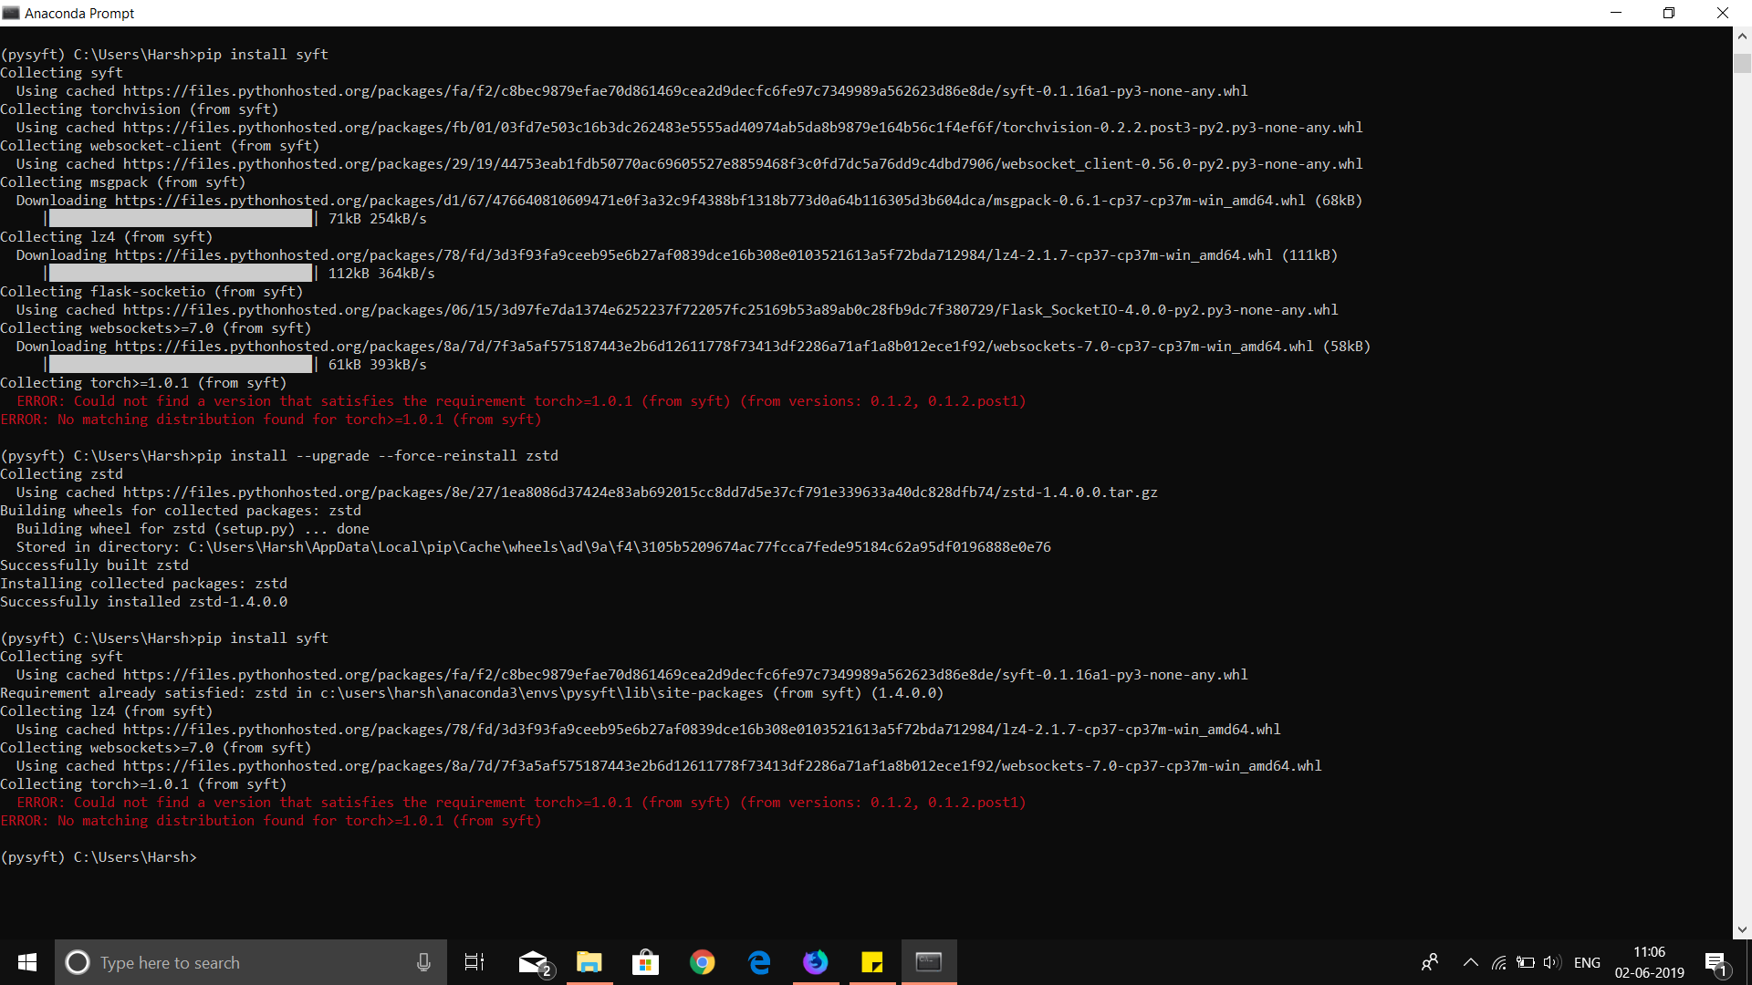Screen dimensions: 1752x985
Task: Click 'Collecting msgpack (from syft)' text
Action: coord(123,182)
